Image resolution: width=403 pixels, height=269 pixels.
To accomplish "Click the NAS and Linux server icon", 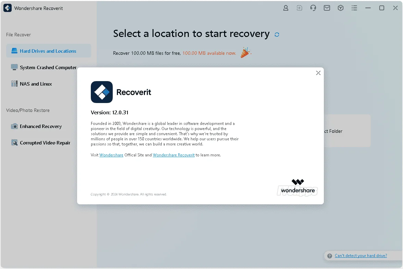I will [x=14, y=84].
